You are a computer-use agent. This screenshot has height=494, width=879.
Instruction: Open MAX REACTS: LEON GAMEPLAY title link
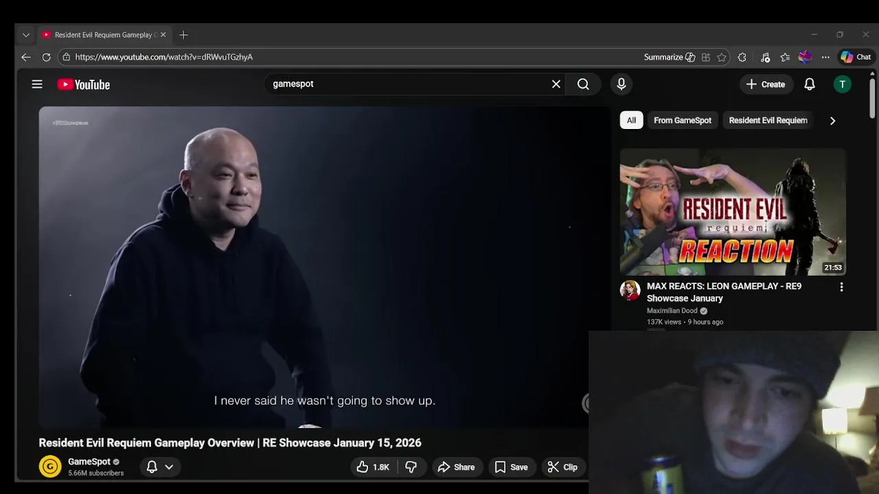[x=724, y=292]
